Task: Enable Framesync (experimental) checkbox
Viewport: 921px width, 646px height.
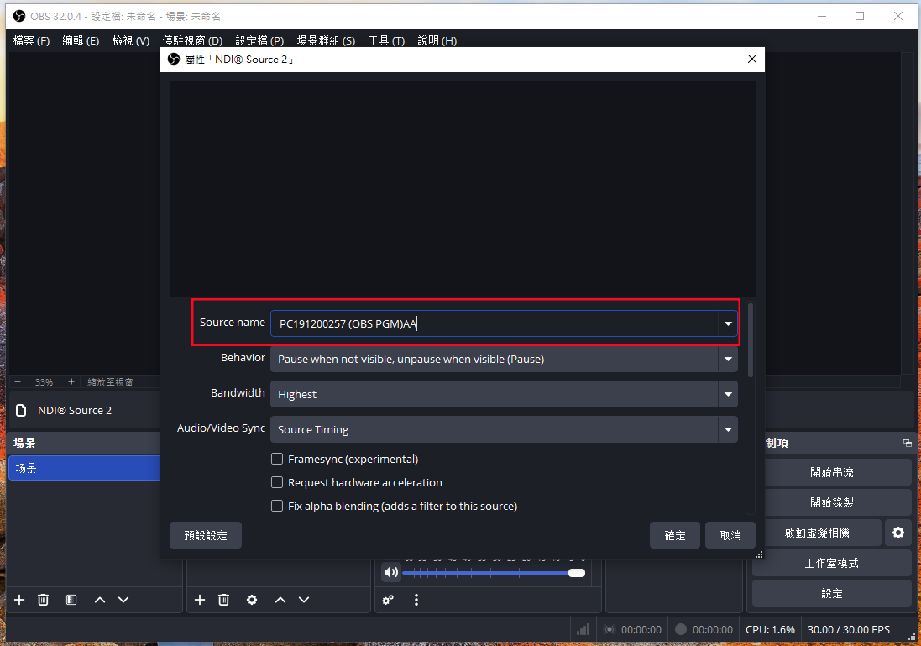Action: [277, 460]
